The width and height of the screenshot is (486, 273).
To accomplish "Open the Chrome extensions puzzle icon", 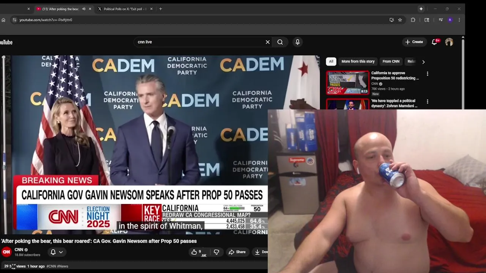I will coord(413,20).
